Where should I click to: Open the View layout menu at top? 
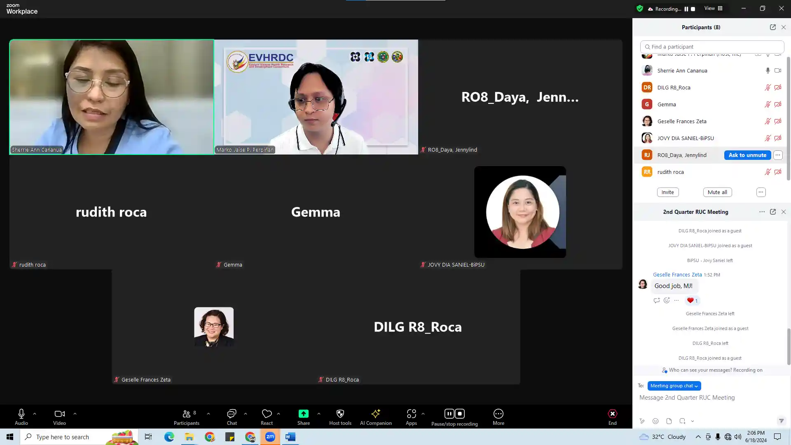(x=714, y=8)
